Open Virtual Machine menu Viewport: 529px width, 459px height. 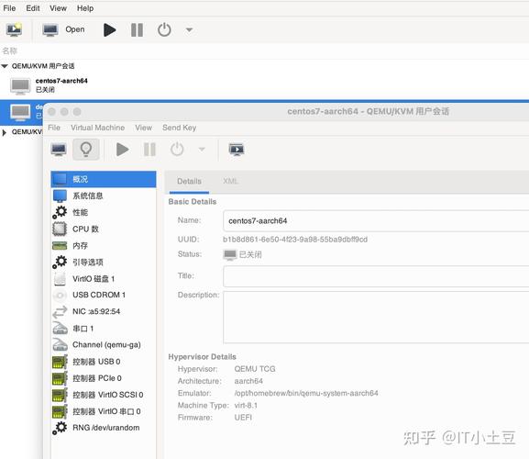pos(97,128)
